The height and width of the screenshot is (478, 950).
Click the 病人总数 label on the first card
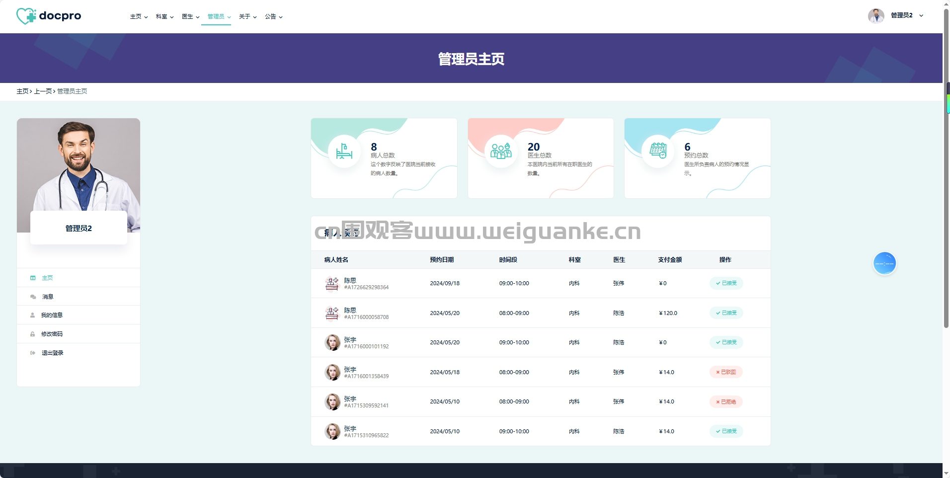[383, 156]
